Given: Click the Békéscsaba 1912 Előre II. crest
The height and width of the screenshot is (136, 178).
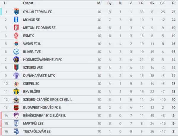Looking at the screenshot, I should pyautogui.click(x=16, y=115).
